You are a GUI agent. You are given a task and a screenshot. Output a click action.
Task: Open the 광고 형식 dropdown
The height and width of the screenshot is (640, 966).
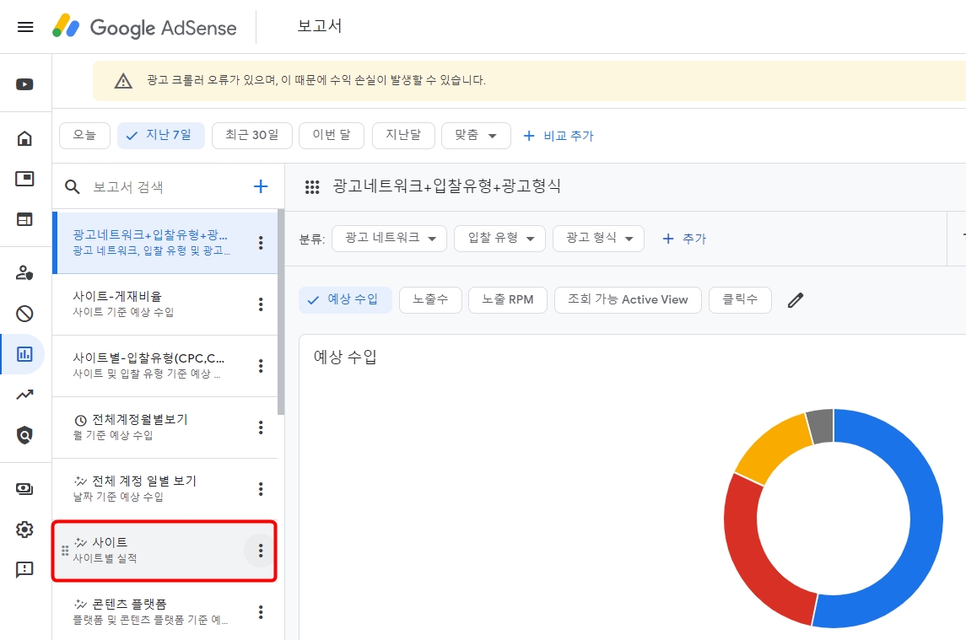pos(599,238)
